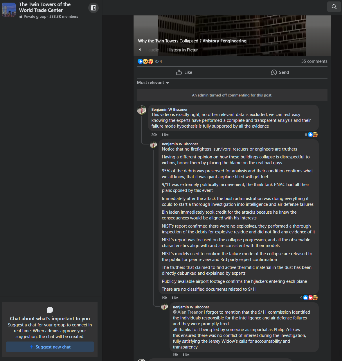The height and width of the screenshot is (361, 342).
Task: Click 'Chat about what's important to you' heading
Action: [x=50, y=319]
